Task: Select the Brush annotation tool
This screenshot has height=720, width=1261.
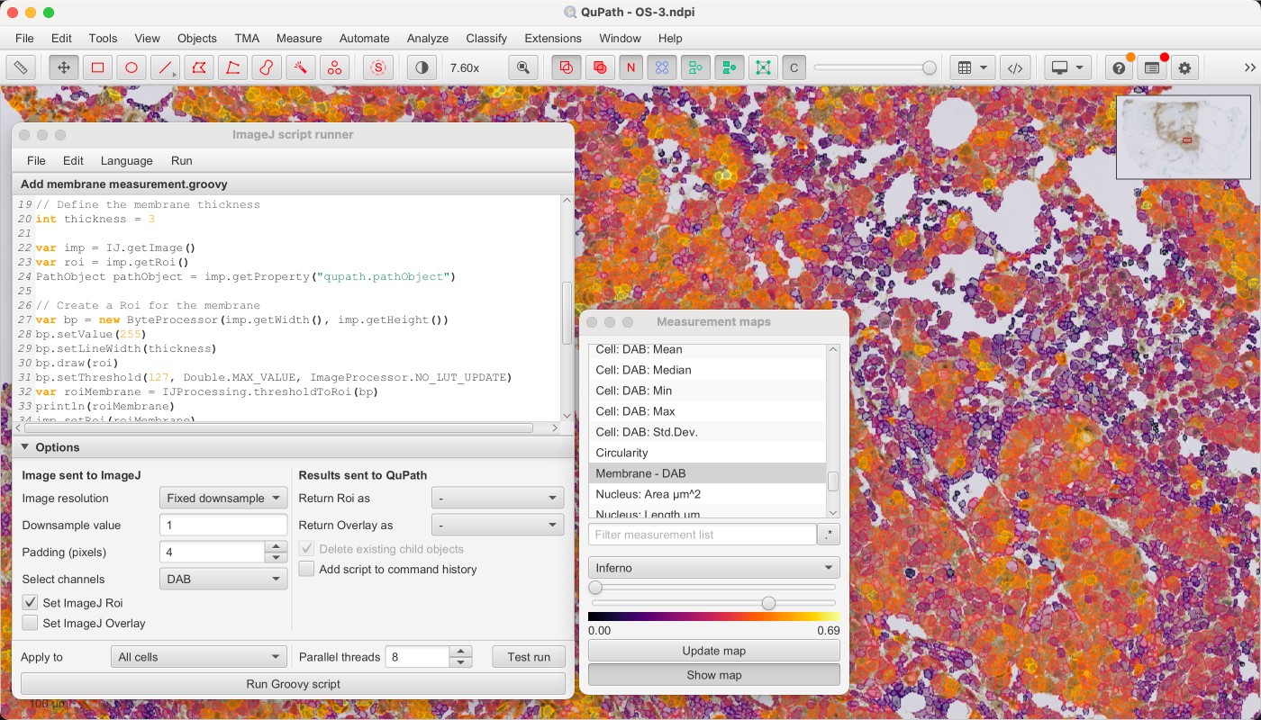Action: click(x=267, y=67)
